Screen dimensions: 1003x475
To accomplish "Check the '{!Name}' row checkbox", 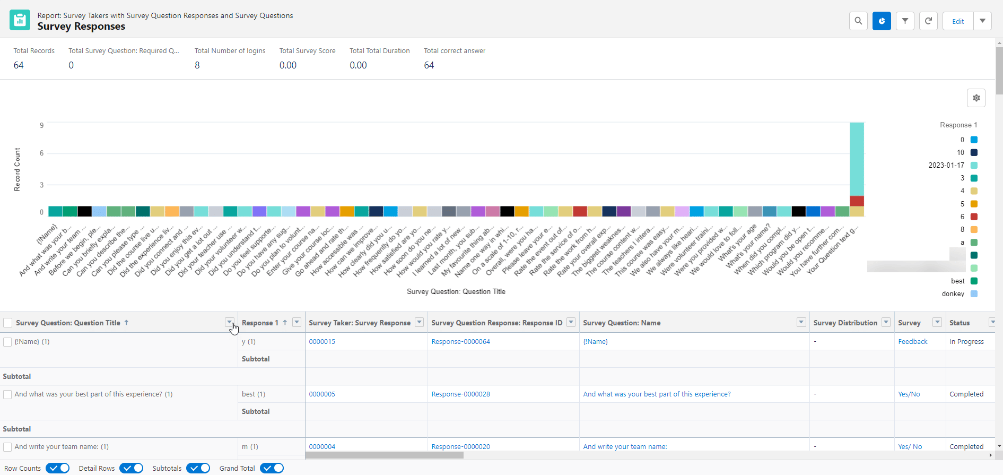I will tap(7, 342).
